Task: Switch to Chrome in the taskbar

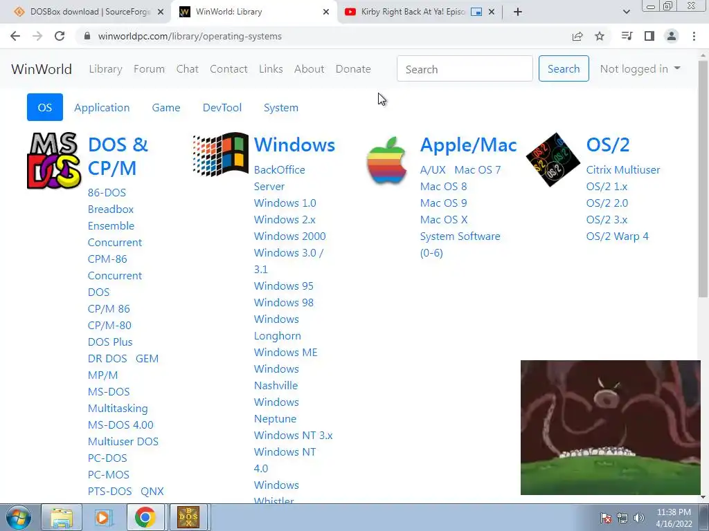Action: (145, 518)
